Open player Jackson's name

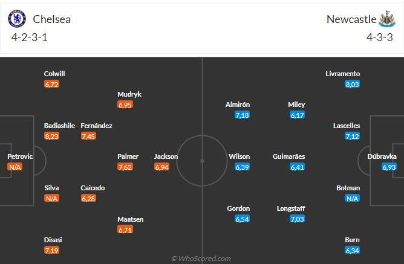tap(166, 156)
